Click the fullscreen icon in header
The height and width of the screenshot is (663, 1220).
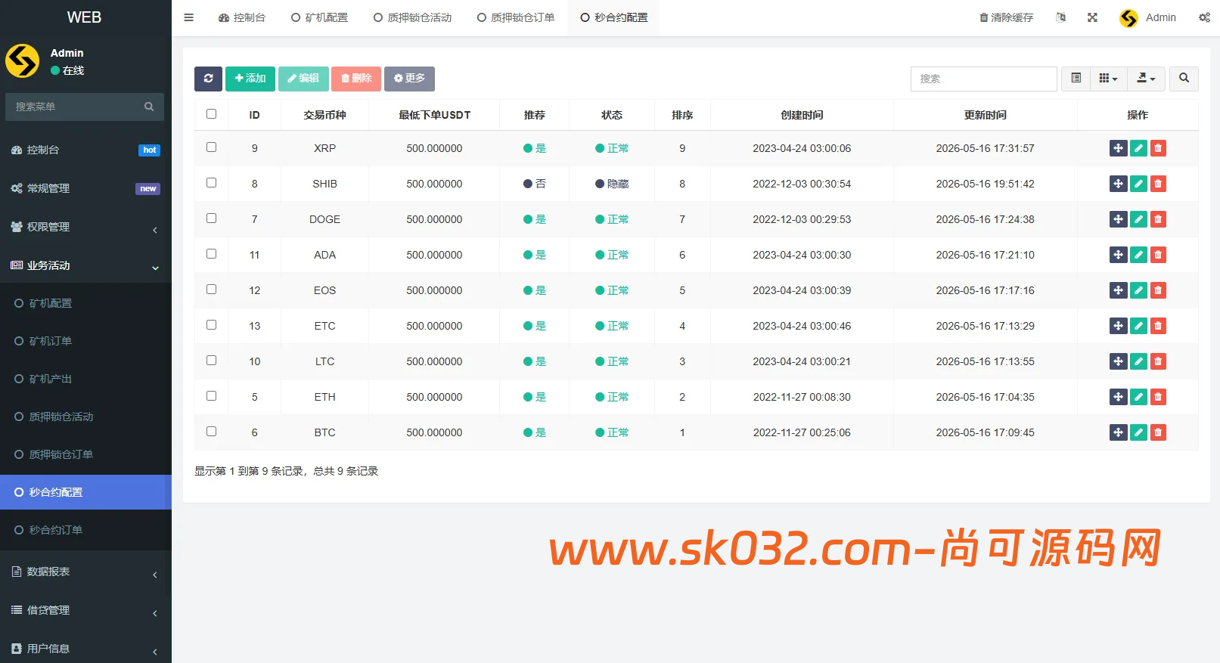pos(1092,17)
